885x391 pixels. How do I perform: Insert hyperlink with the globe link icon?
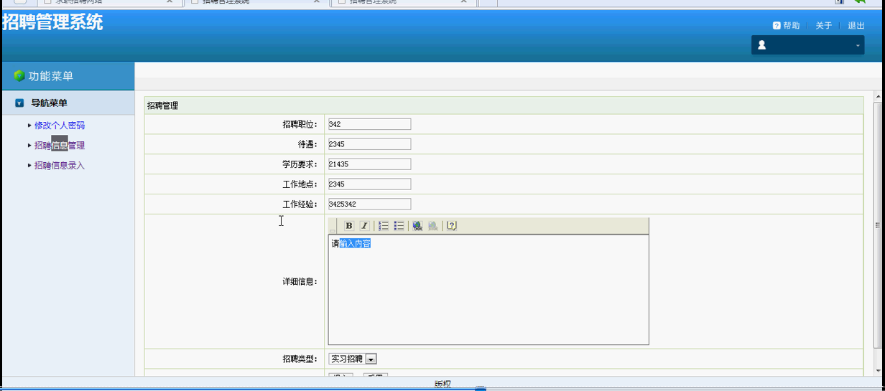(x=417, y=226)
